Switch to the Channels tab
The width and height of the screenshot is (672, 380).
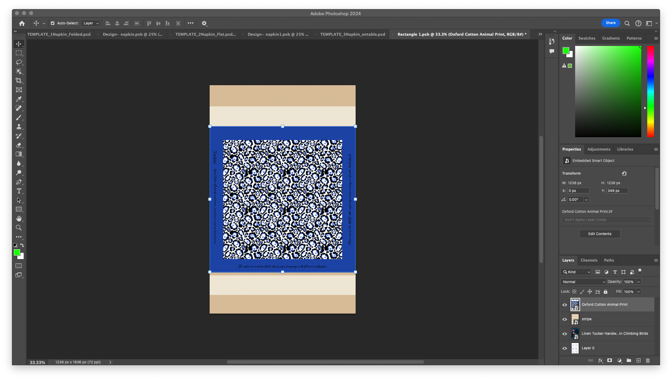coord(589,260)
